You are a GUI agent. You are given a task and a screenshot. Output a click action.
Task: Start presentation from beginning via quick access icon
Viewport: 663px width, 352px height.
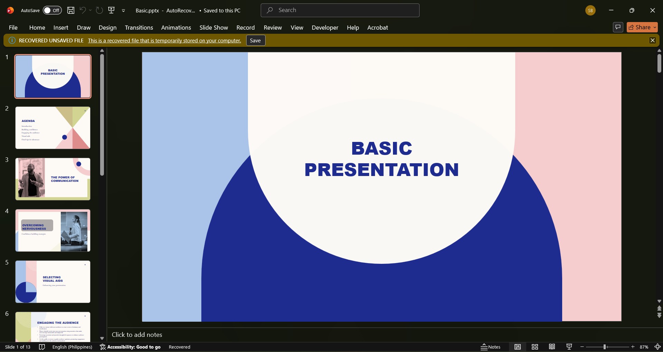point(112,10)
